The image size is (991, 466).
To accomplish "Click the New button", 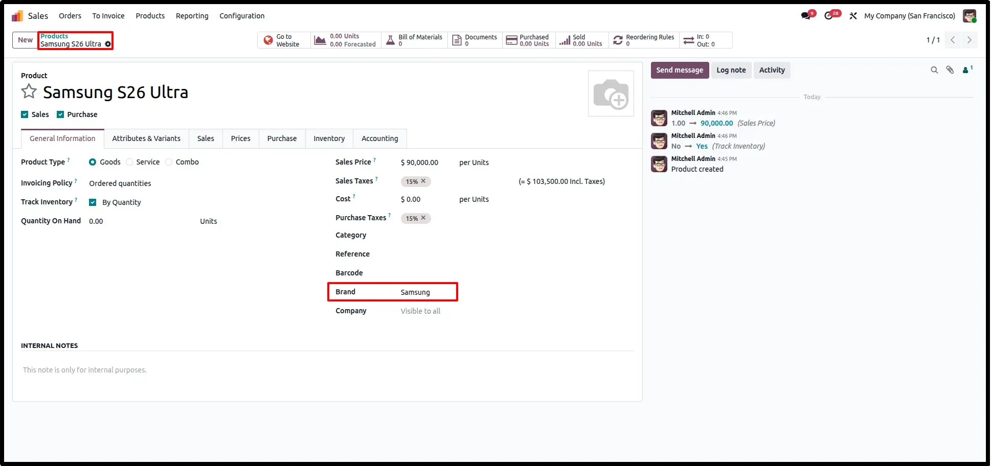I will (25, 40).
